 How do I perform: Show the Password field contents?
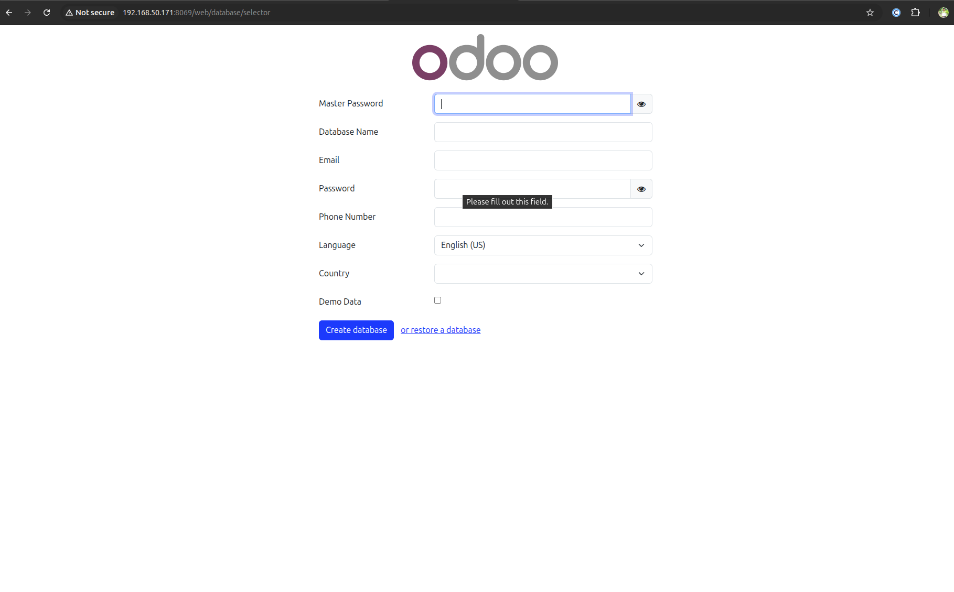click(641, 189)
